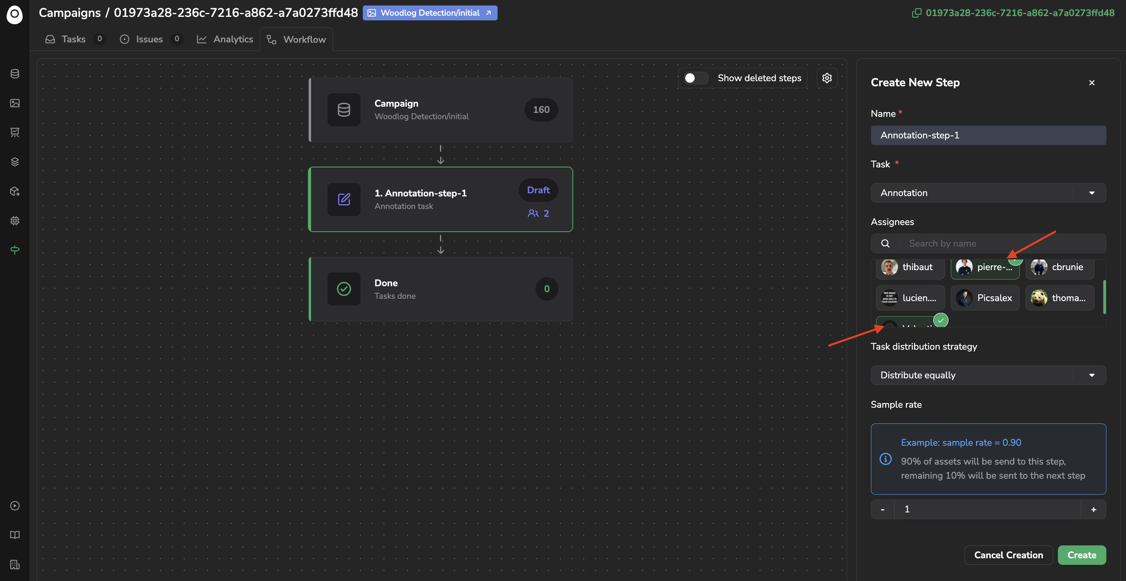
Task: Open the organization building icon
Action: click(x=15, y=565)
